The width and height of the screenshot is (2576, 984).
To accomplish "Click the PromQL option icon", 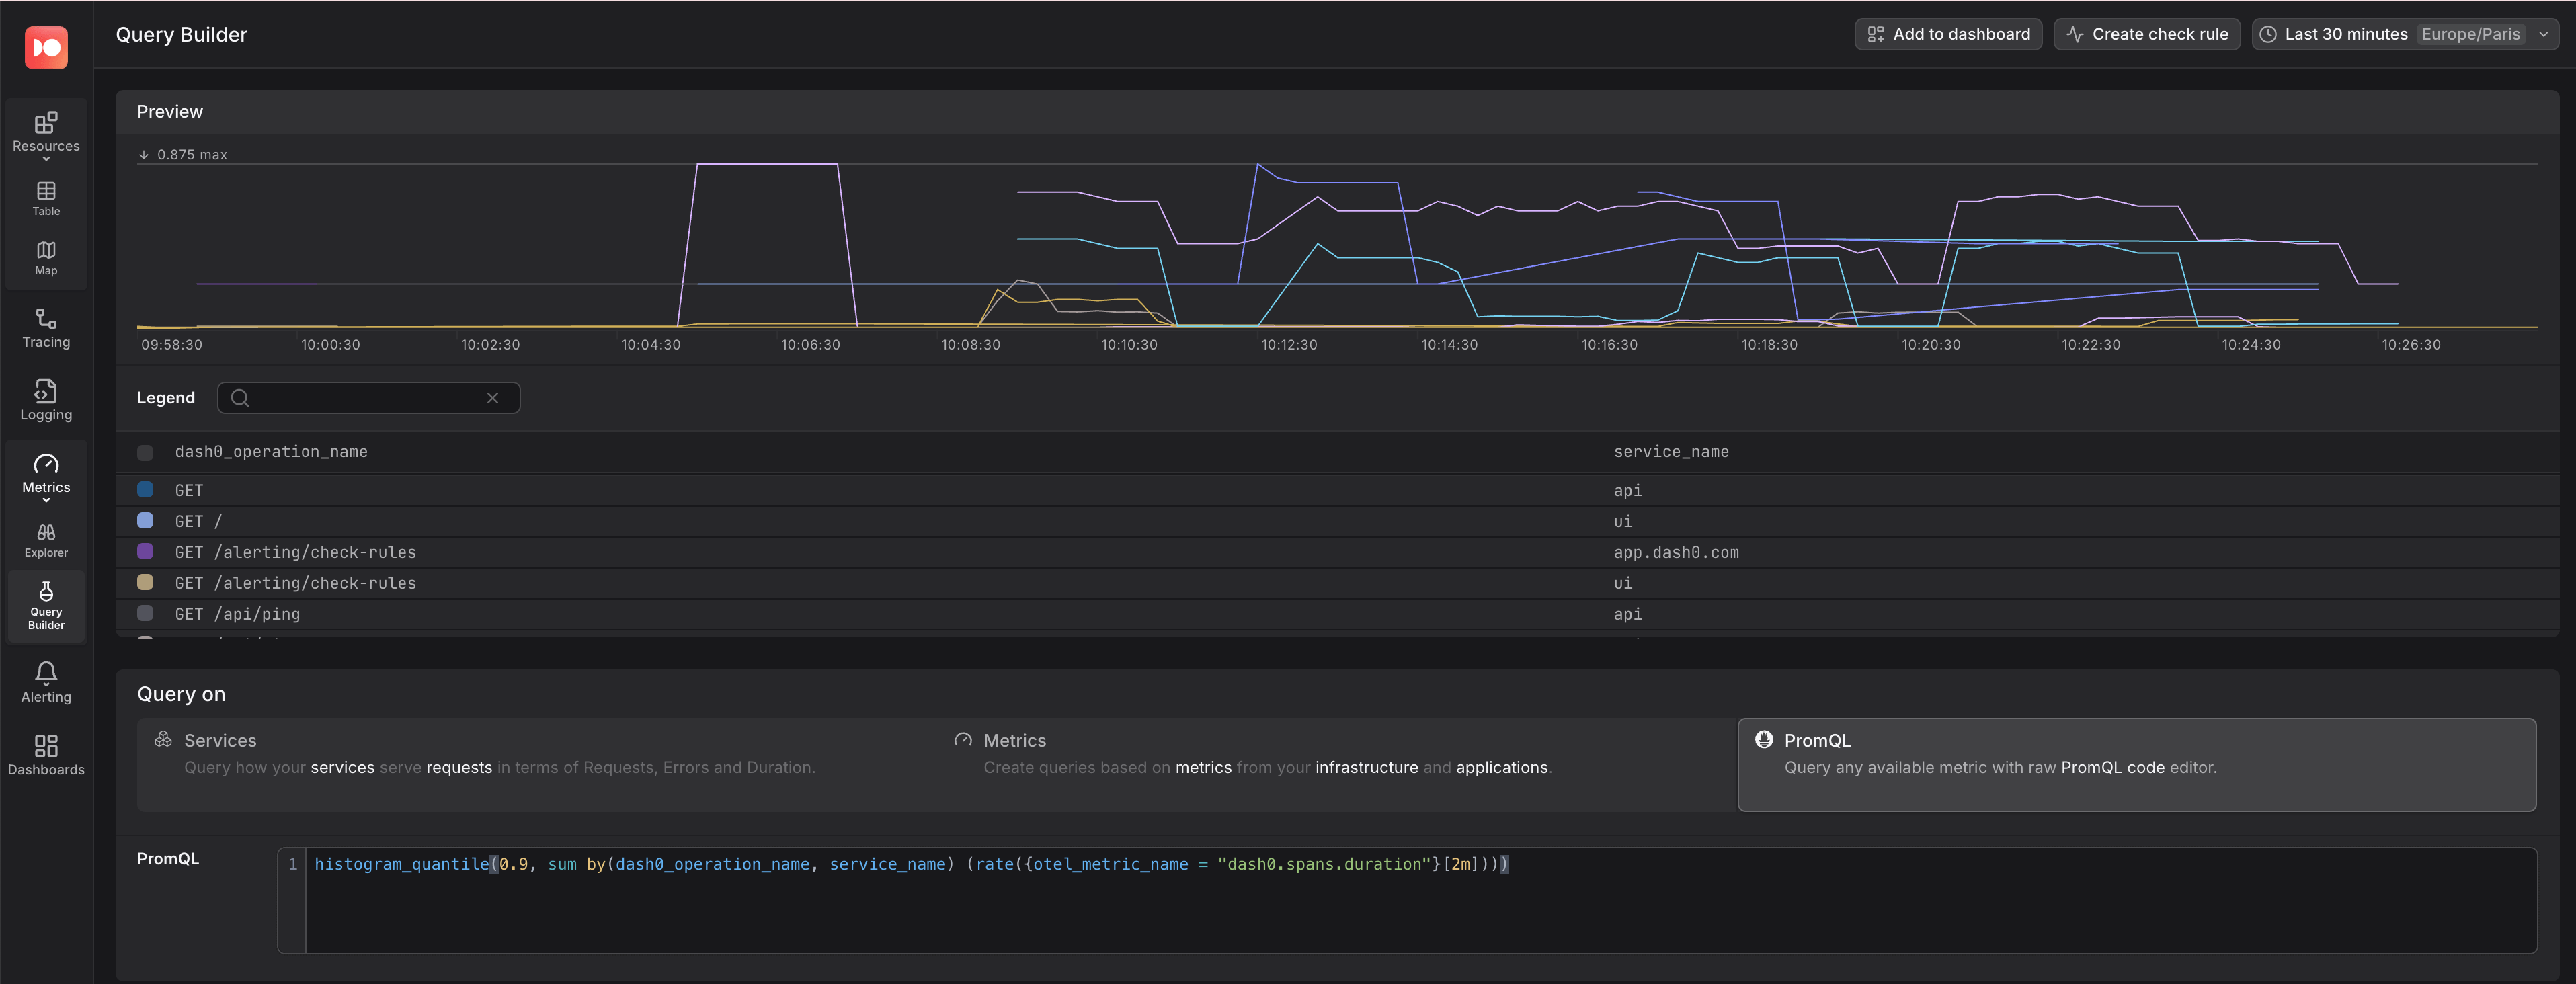I will tap(1764, 739).
